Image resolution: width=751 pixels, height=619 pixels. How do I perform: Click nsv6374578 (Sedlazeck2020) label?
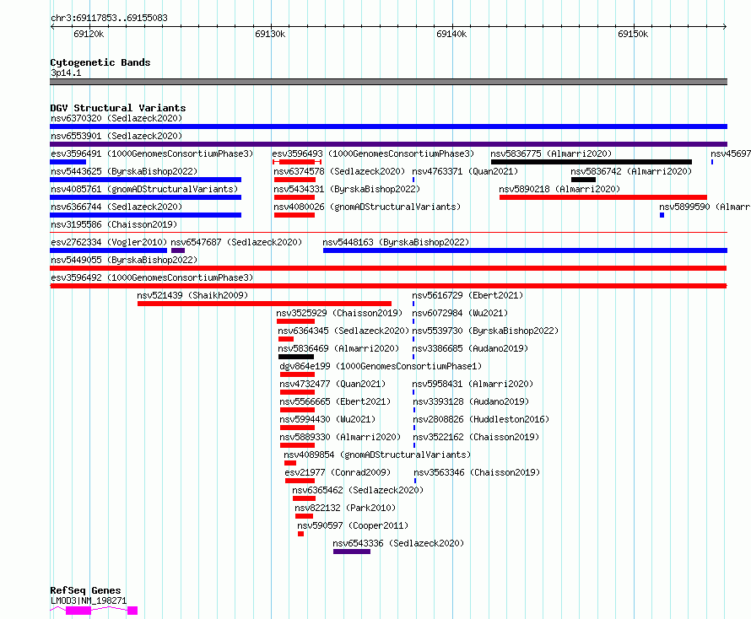click(339, 171)
